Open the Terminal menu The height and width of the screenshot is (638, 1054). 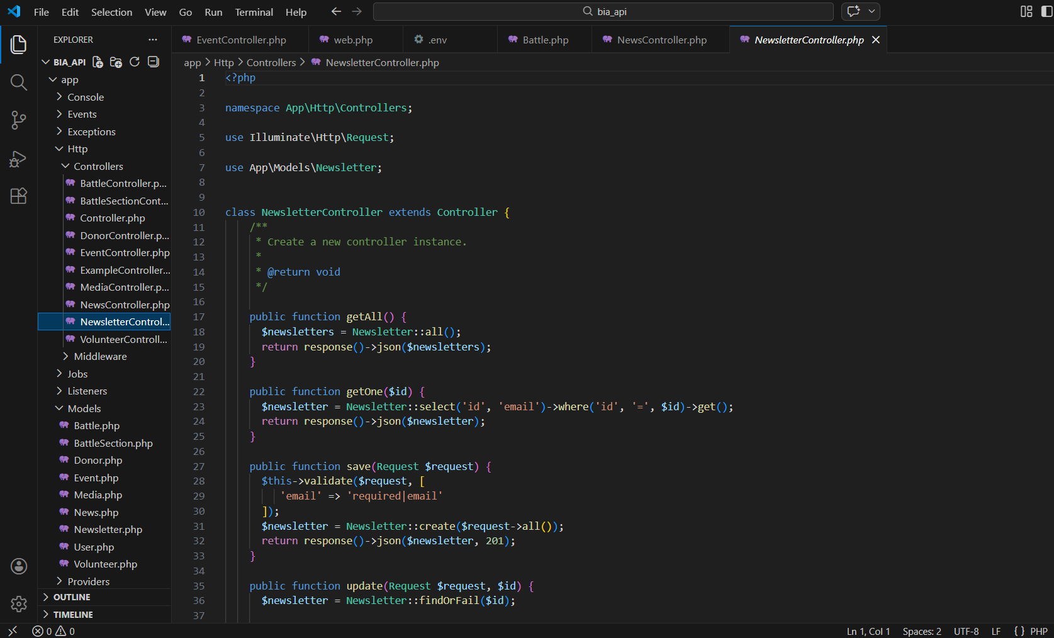click(254, 12)
